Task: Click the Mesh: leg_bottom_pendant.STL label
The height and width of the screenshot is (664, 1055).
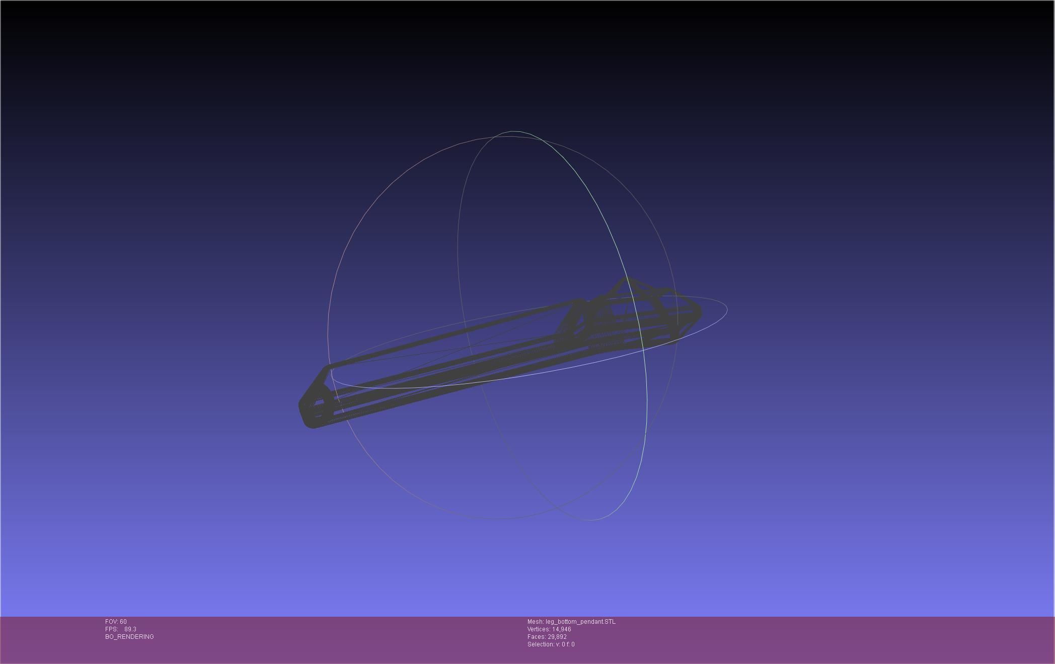Action: pos(571,622)
